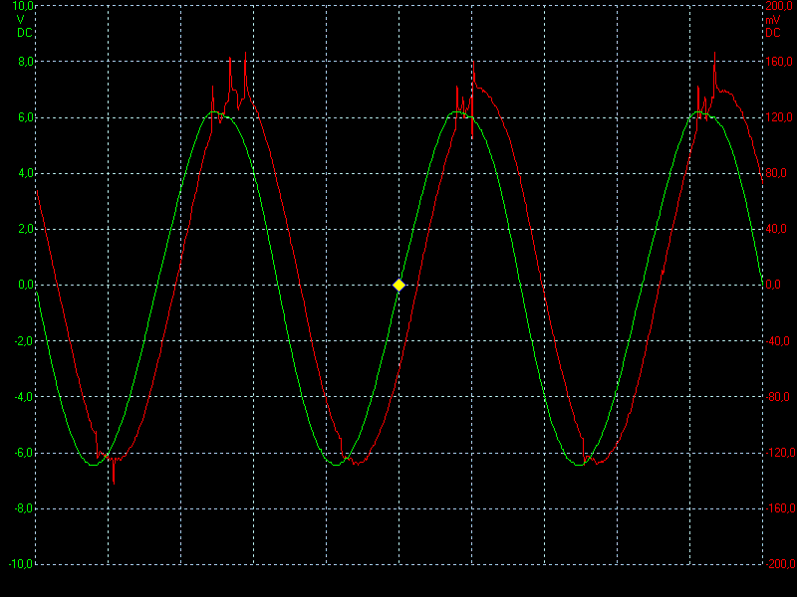Image resolution: width=797 pixels, height=597 pixels.
Task: Click the green axis label 4,0
Action: tap(26, 173)
